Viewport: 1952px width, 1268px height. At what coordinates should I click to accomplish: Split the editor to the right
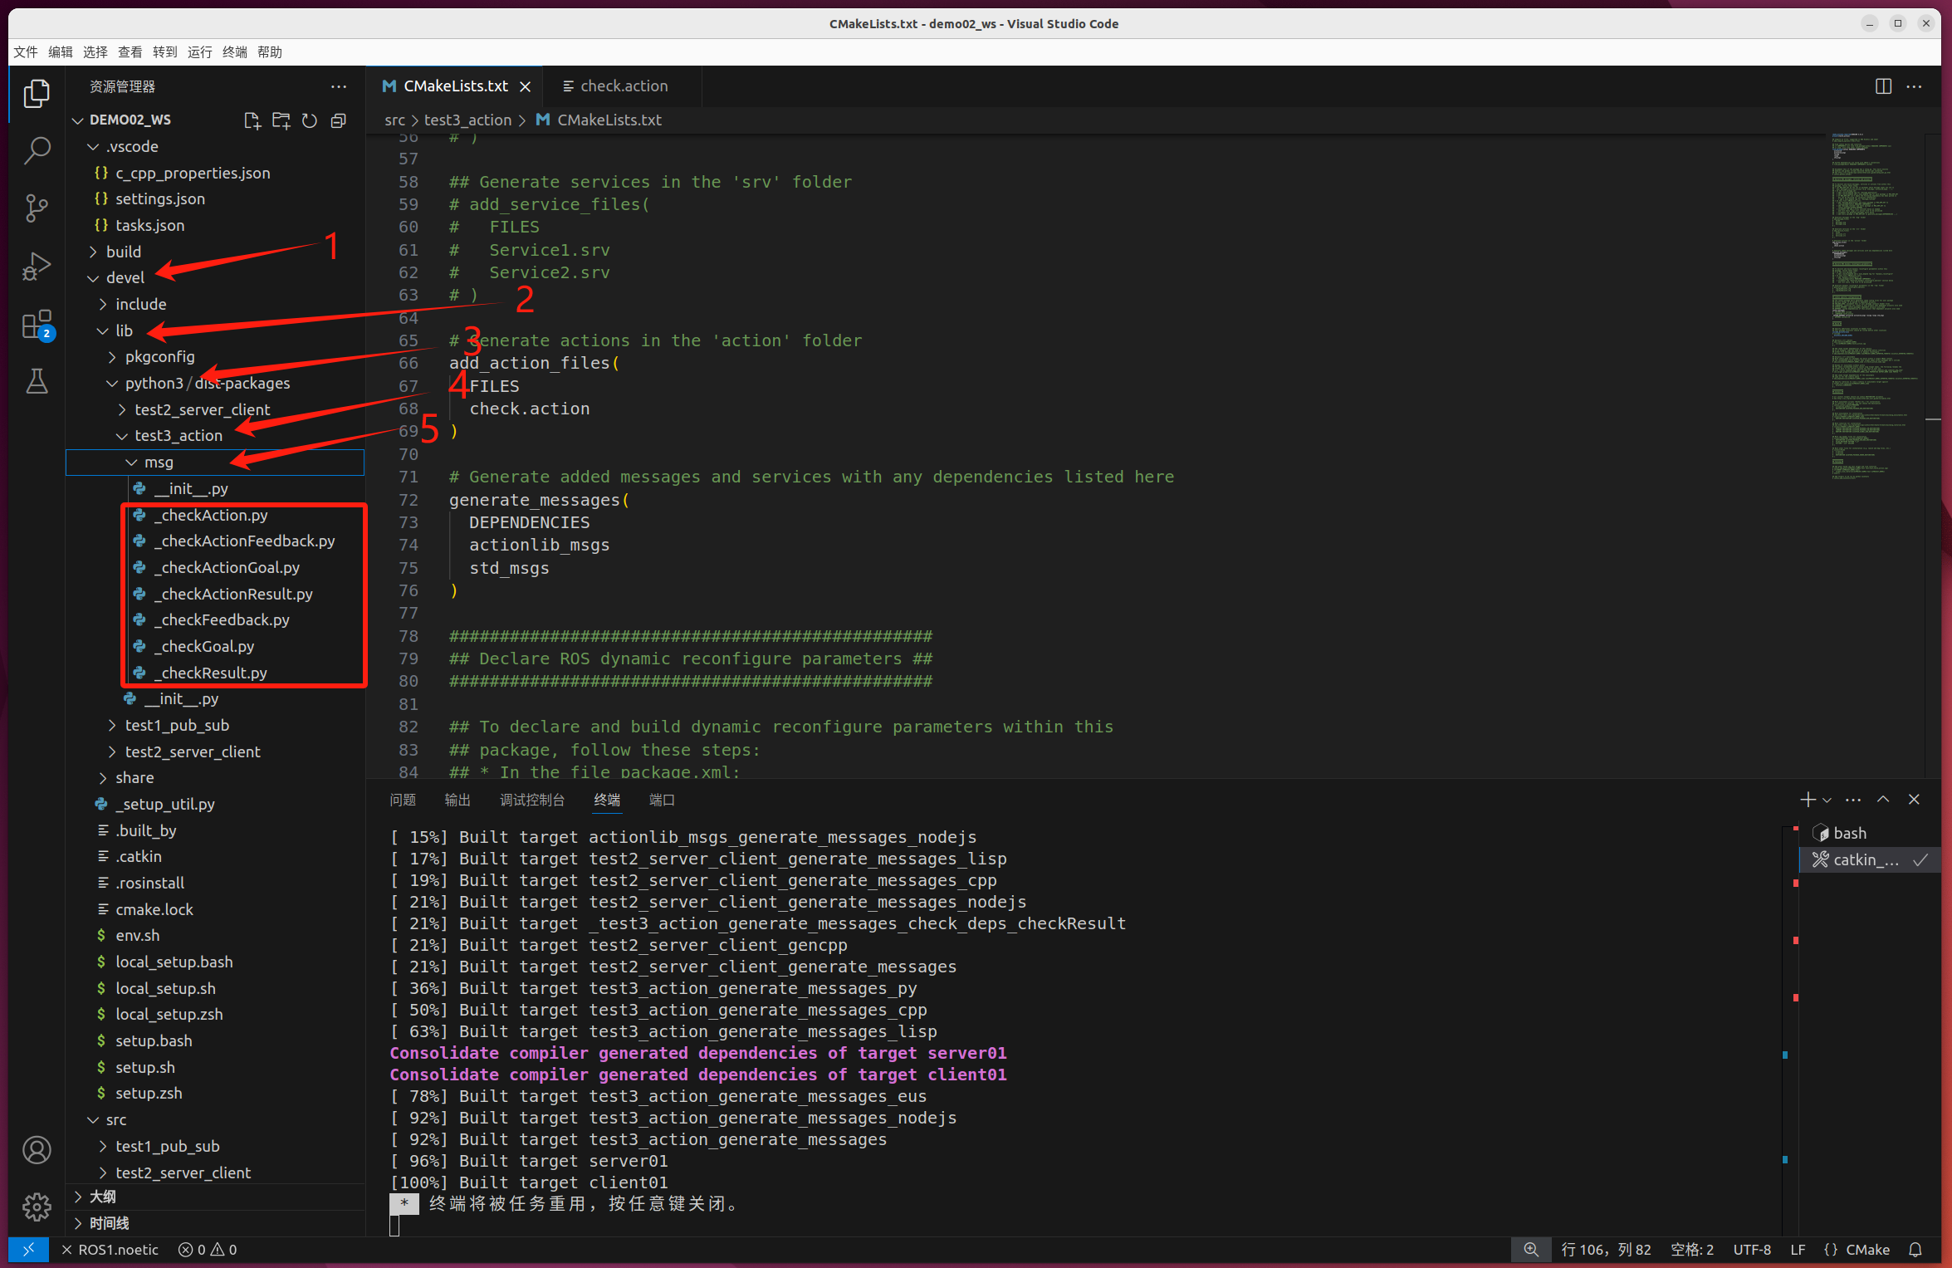click(1883, 86)
